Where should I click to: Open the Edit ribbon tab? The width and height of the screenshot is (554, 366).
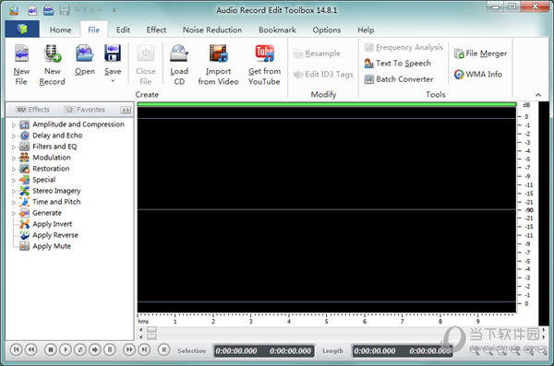click(x=123, y=30)
